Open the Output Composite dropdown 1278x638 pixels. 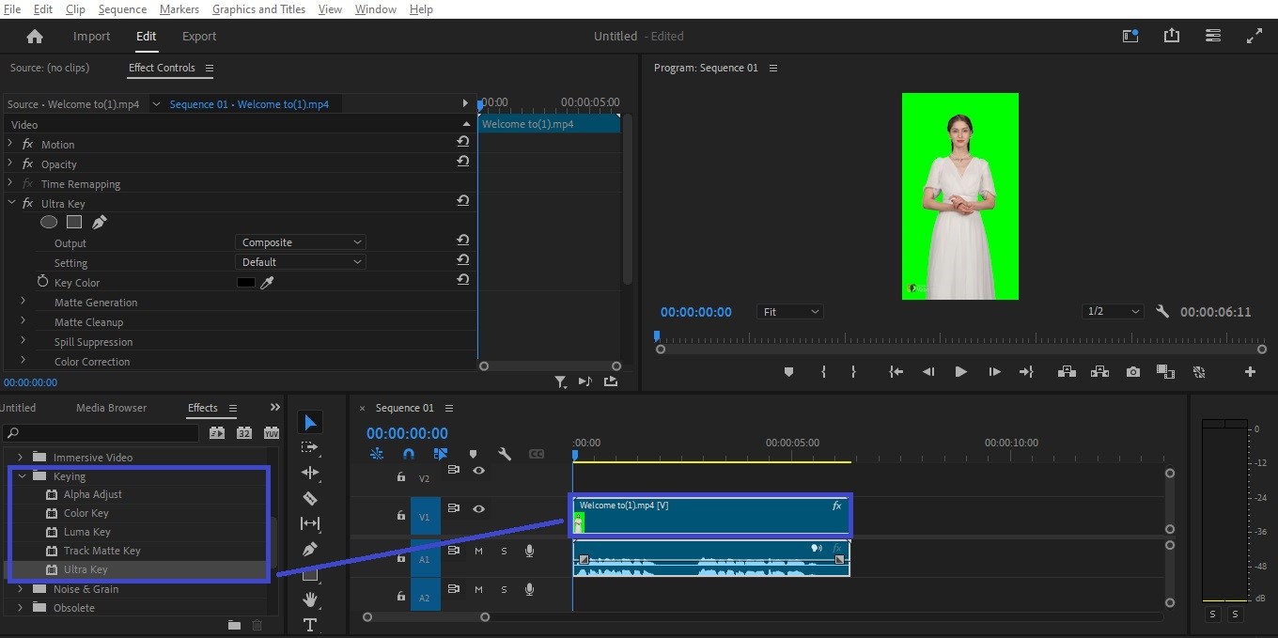pyautogui.click(x=300, y=242)
